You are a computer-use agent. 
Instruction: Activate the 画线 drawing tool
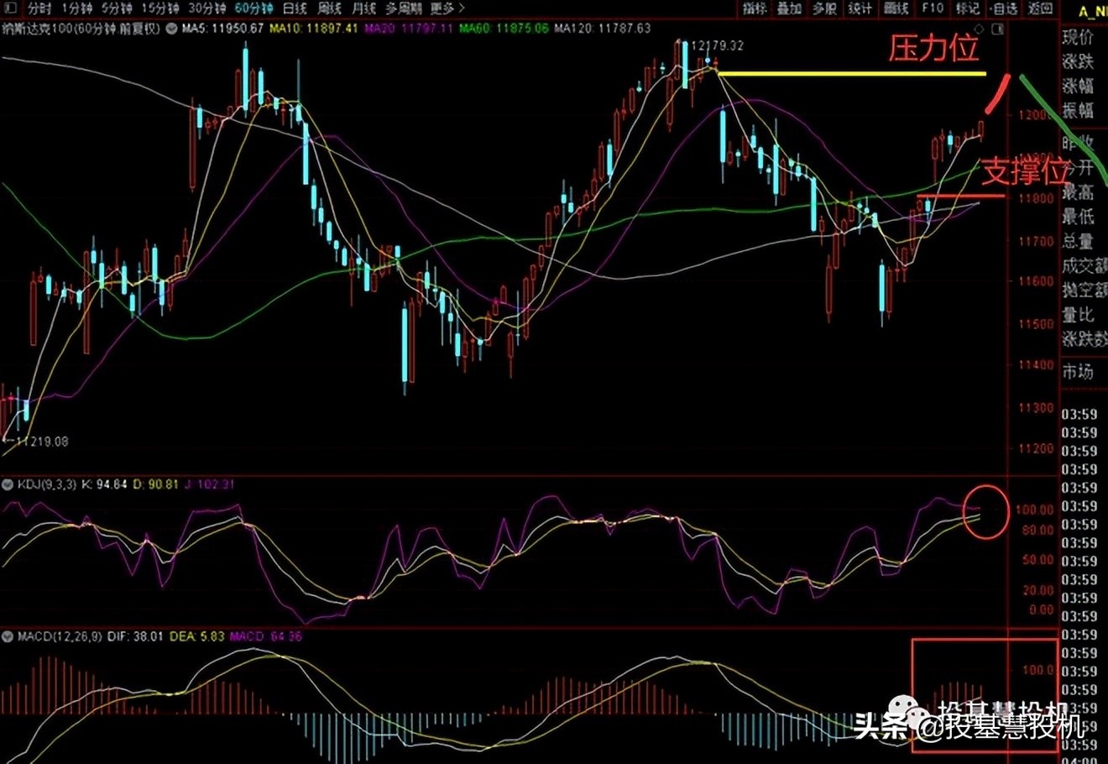pos(896,8)
